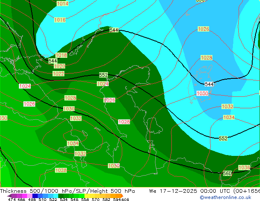Click the chart title 'Thickness 500/1000 hPa/SLP/Height 500 hPa'
The width and height of the screenshot is (260, 201).
click(67, 191)
